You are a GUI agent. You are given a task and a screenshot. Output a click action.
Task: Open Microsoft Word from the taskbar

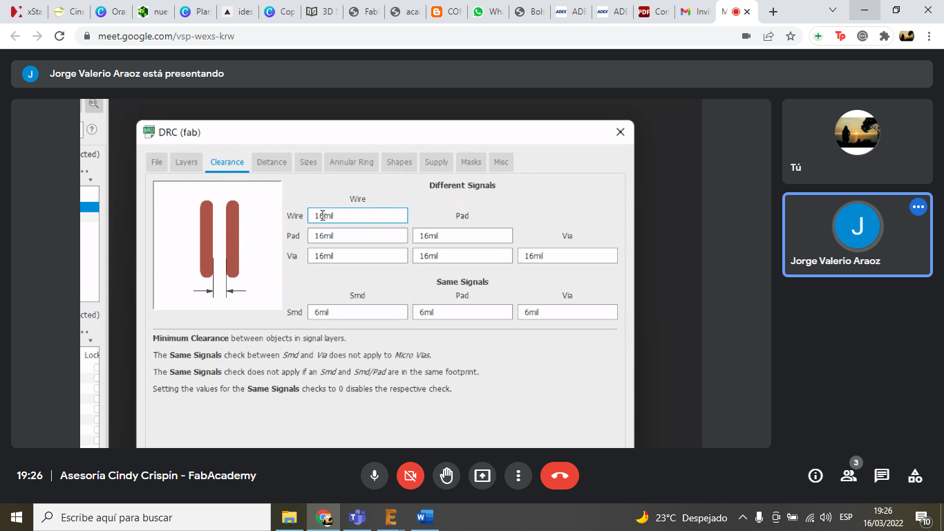[x=424, y=517]
